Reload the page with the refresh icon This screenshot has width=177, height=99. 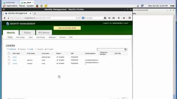pyautogui.click(x=79, y=18)
